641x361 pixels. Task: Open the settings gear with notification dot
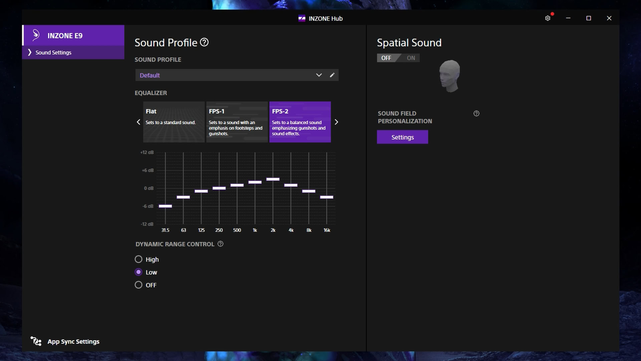(x=548, y=18)
